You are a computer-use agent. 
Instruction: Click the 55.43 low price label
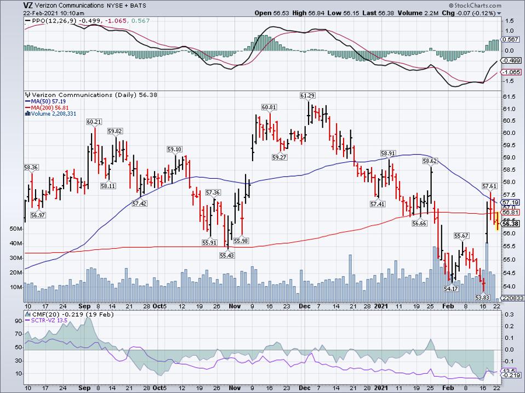[x=227, y=255]
